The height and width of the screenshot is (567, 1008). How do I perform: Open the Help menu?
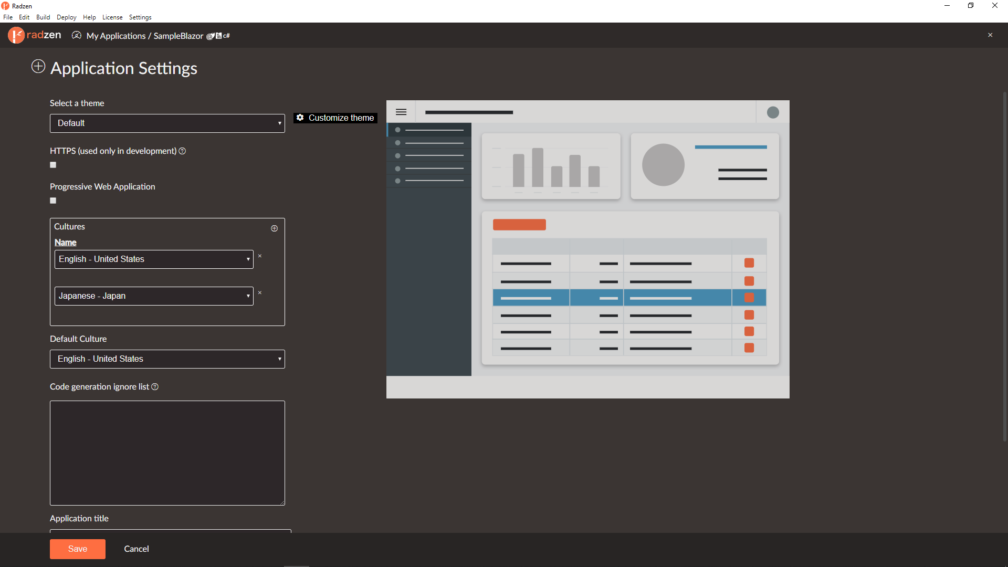89,17
